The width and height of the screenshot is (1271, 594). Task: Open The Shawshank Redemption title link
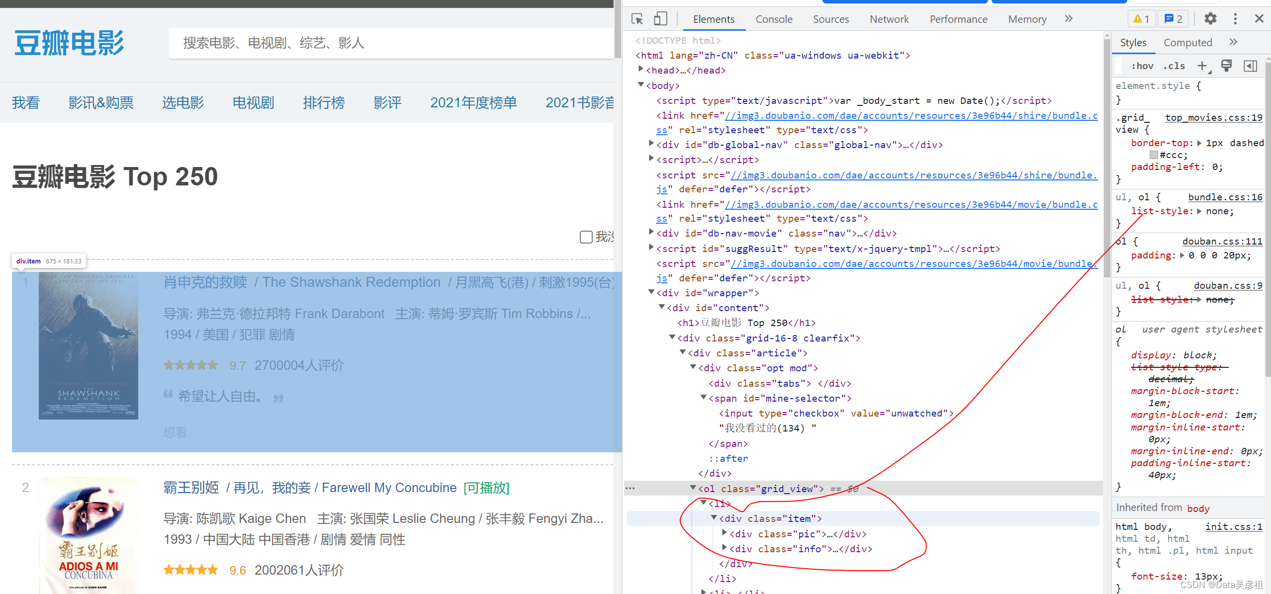[x=389, y=282]
